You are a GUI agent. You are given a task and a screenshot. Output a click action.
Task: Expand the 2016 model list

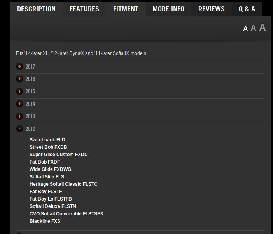pos(19,79)
